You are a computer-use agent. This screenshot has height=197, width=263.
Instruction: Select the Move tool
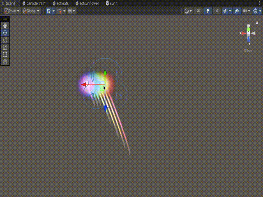pyautogui.click(x=5, y=33)
